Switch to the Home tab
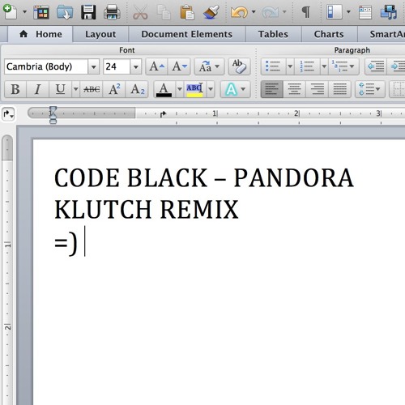Screen dimensions: 405x405 point(40,34)
